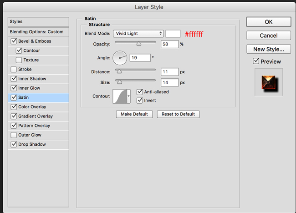Screen dimensions: 296x213
Task: Open the Stroke settings row
Action: coord(25,70)
